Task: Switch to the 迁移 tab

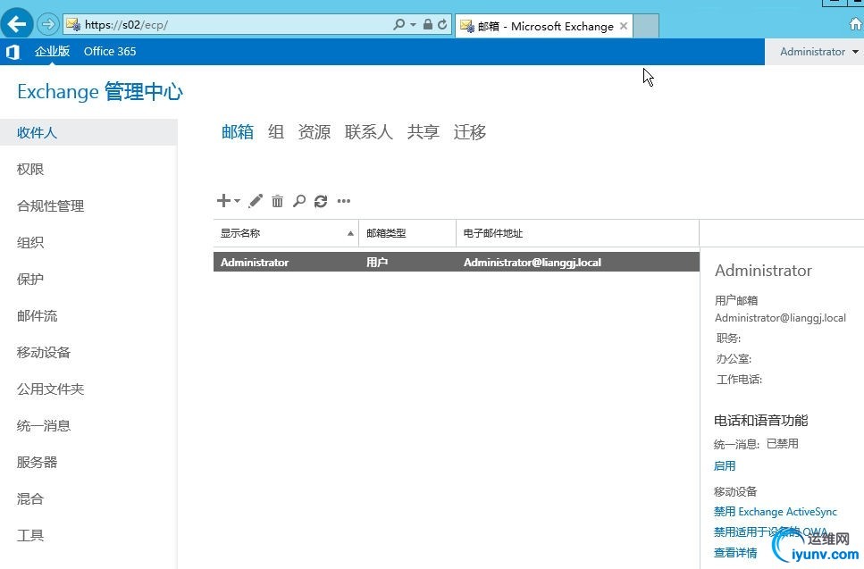Action: click(x=469, y=132)
